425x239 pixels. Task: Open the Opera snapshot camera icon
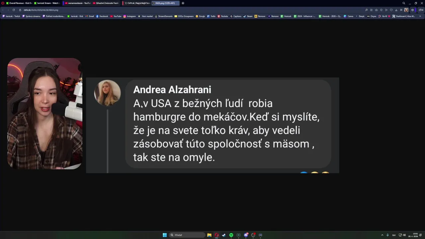tap(376, 10)
